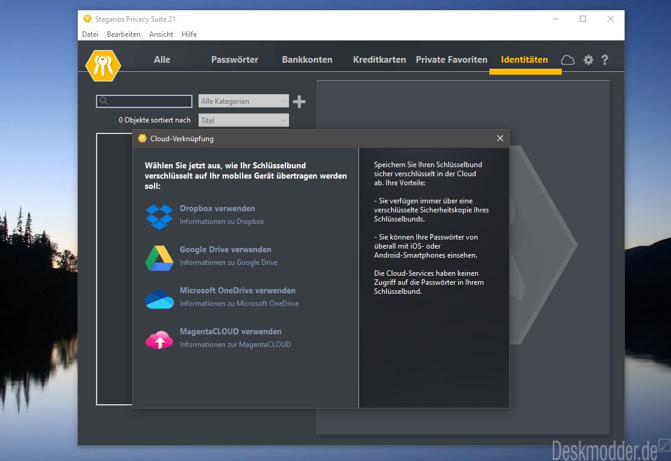Screen dimensions: 671x461
Task: Choose Google Drive verwenden
Action: [226, 250]
